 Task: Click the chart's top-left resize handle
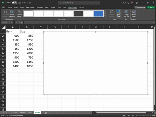pyautogui.click(x=44, y=32)
